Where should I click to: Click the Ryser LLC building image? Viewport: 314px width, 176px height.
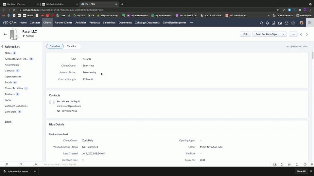14,34
